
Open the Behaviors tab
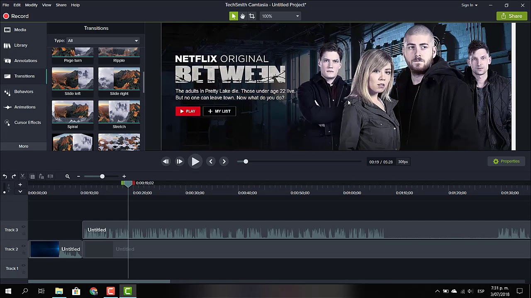23,91
